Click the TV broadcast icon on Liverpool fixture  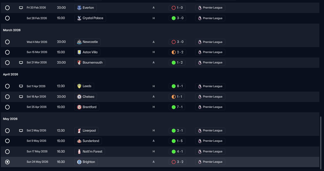(21, 131)
